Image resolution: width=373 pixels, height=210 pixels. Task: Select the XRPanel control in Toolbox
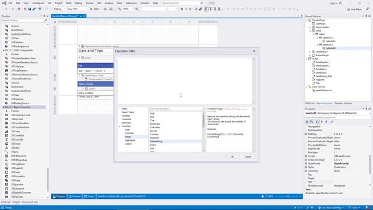tap(15, 172)
